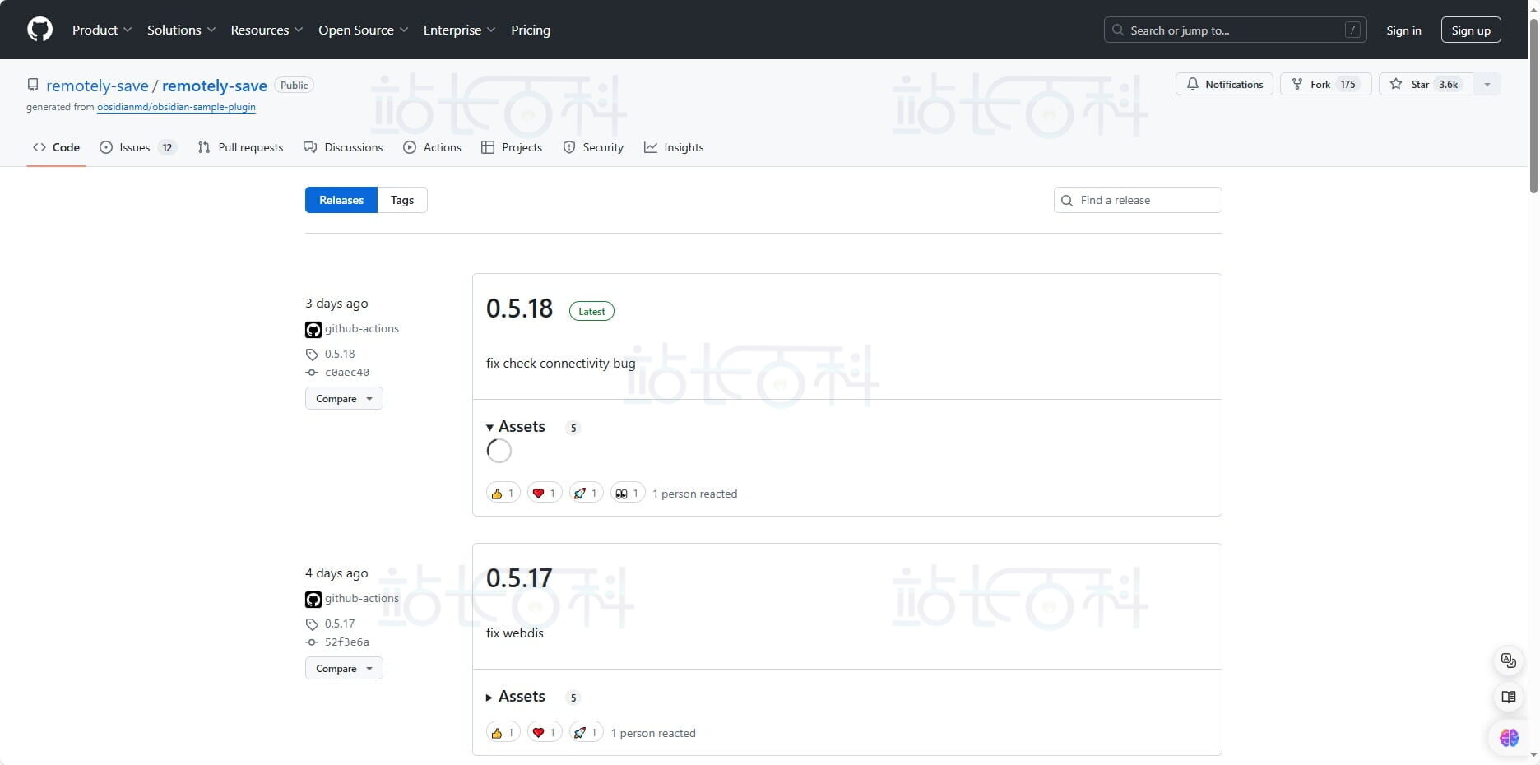Image resolution: width=1540 pixels, height=765 pixels.
Task: Open the Projects tab
Action: tap(512, 147)
